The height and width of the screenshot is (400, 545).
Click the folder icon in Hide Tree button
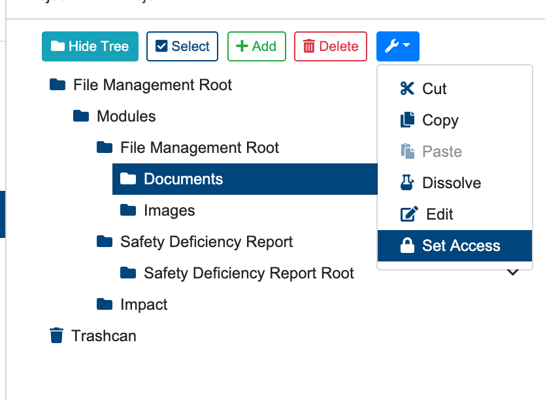(x=58, y=46)
